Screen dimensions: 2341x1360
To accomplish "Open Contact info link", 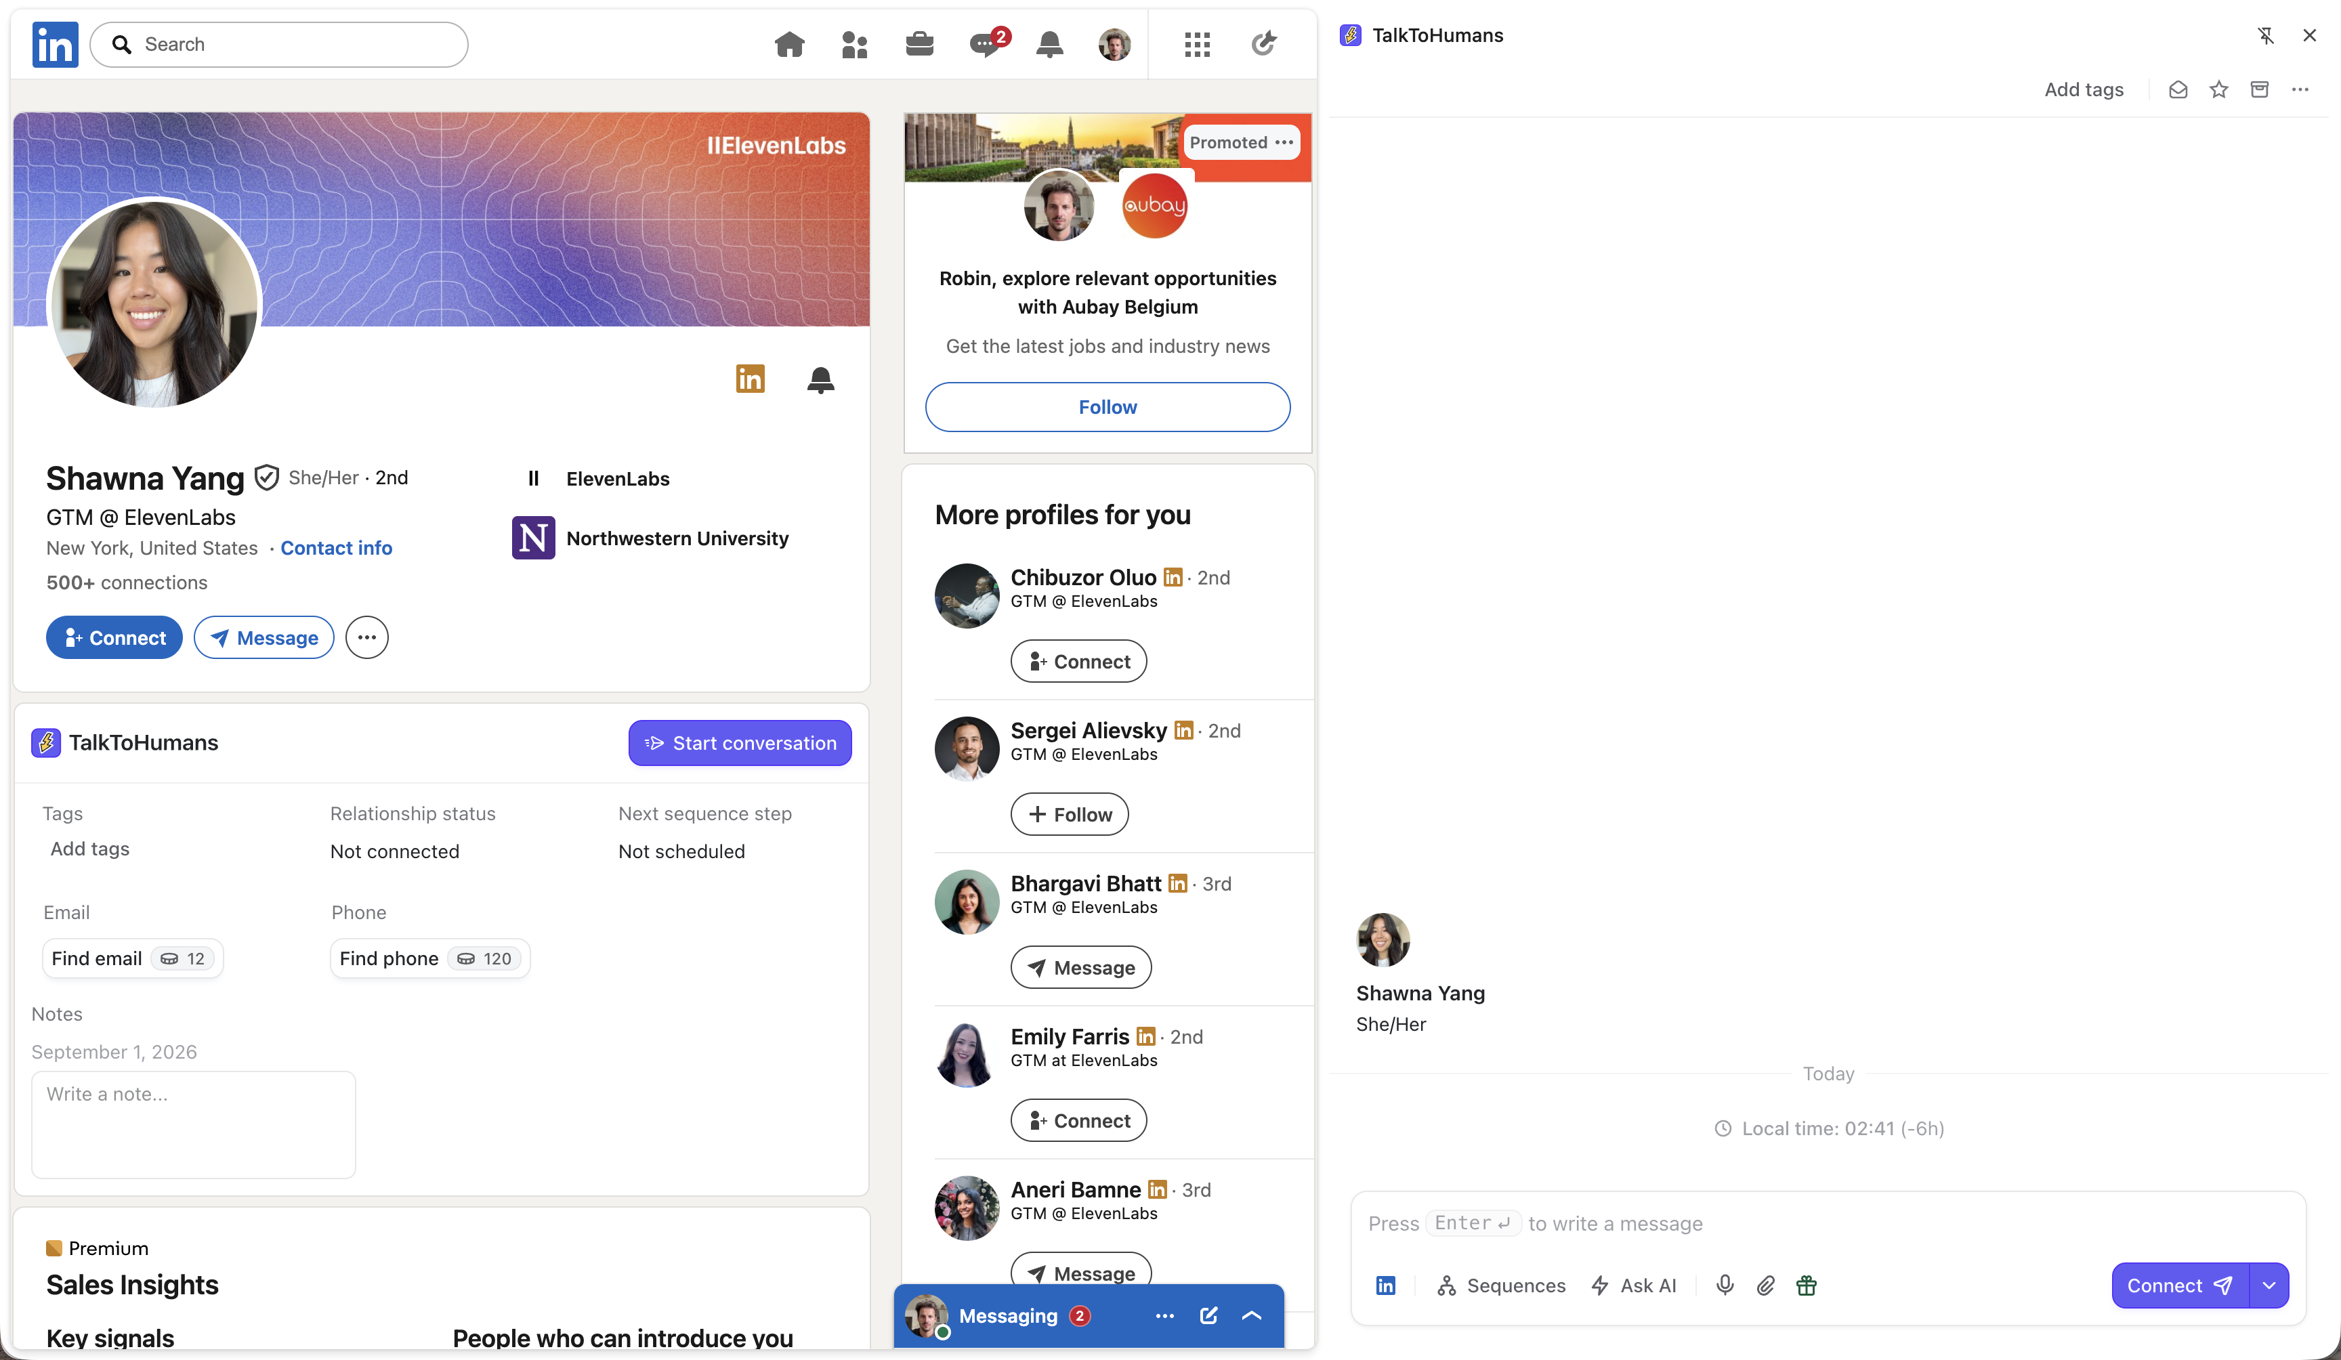I will [x=336, y=548].
